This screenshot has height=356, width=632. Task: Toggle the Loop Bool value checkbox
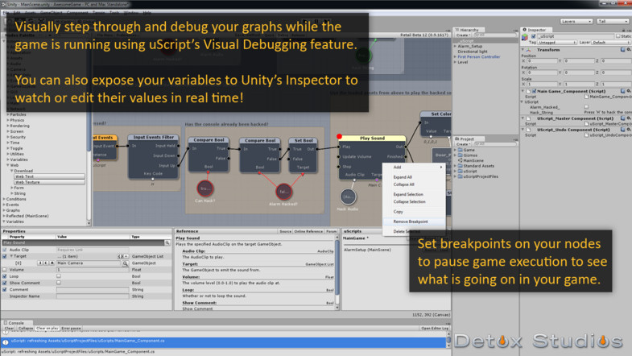[x=59, y=276]
